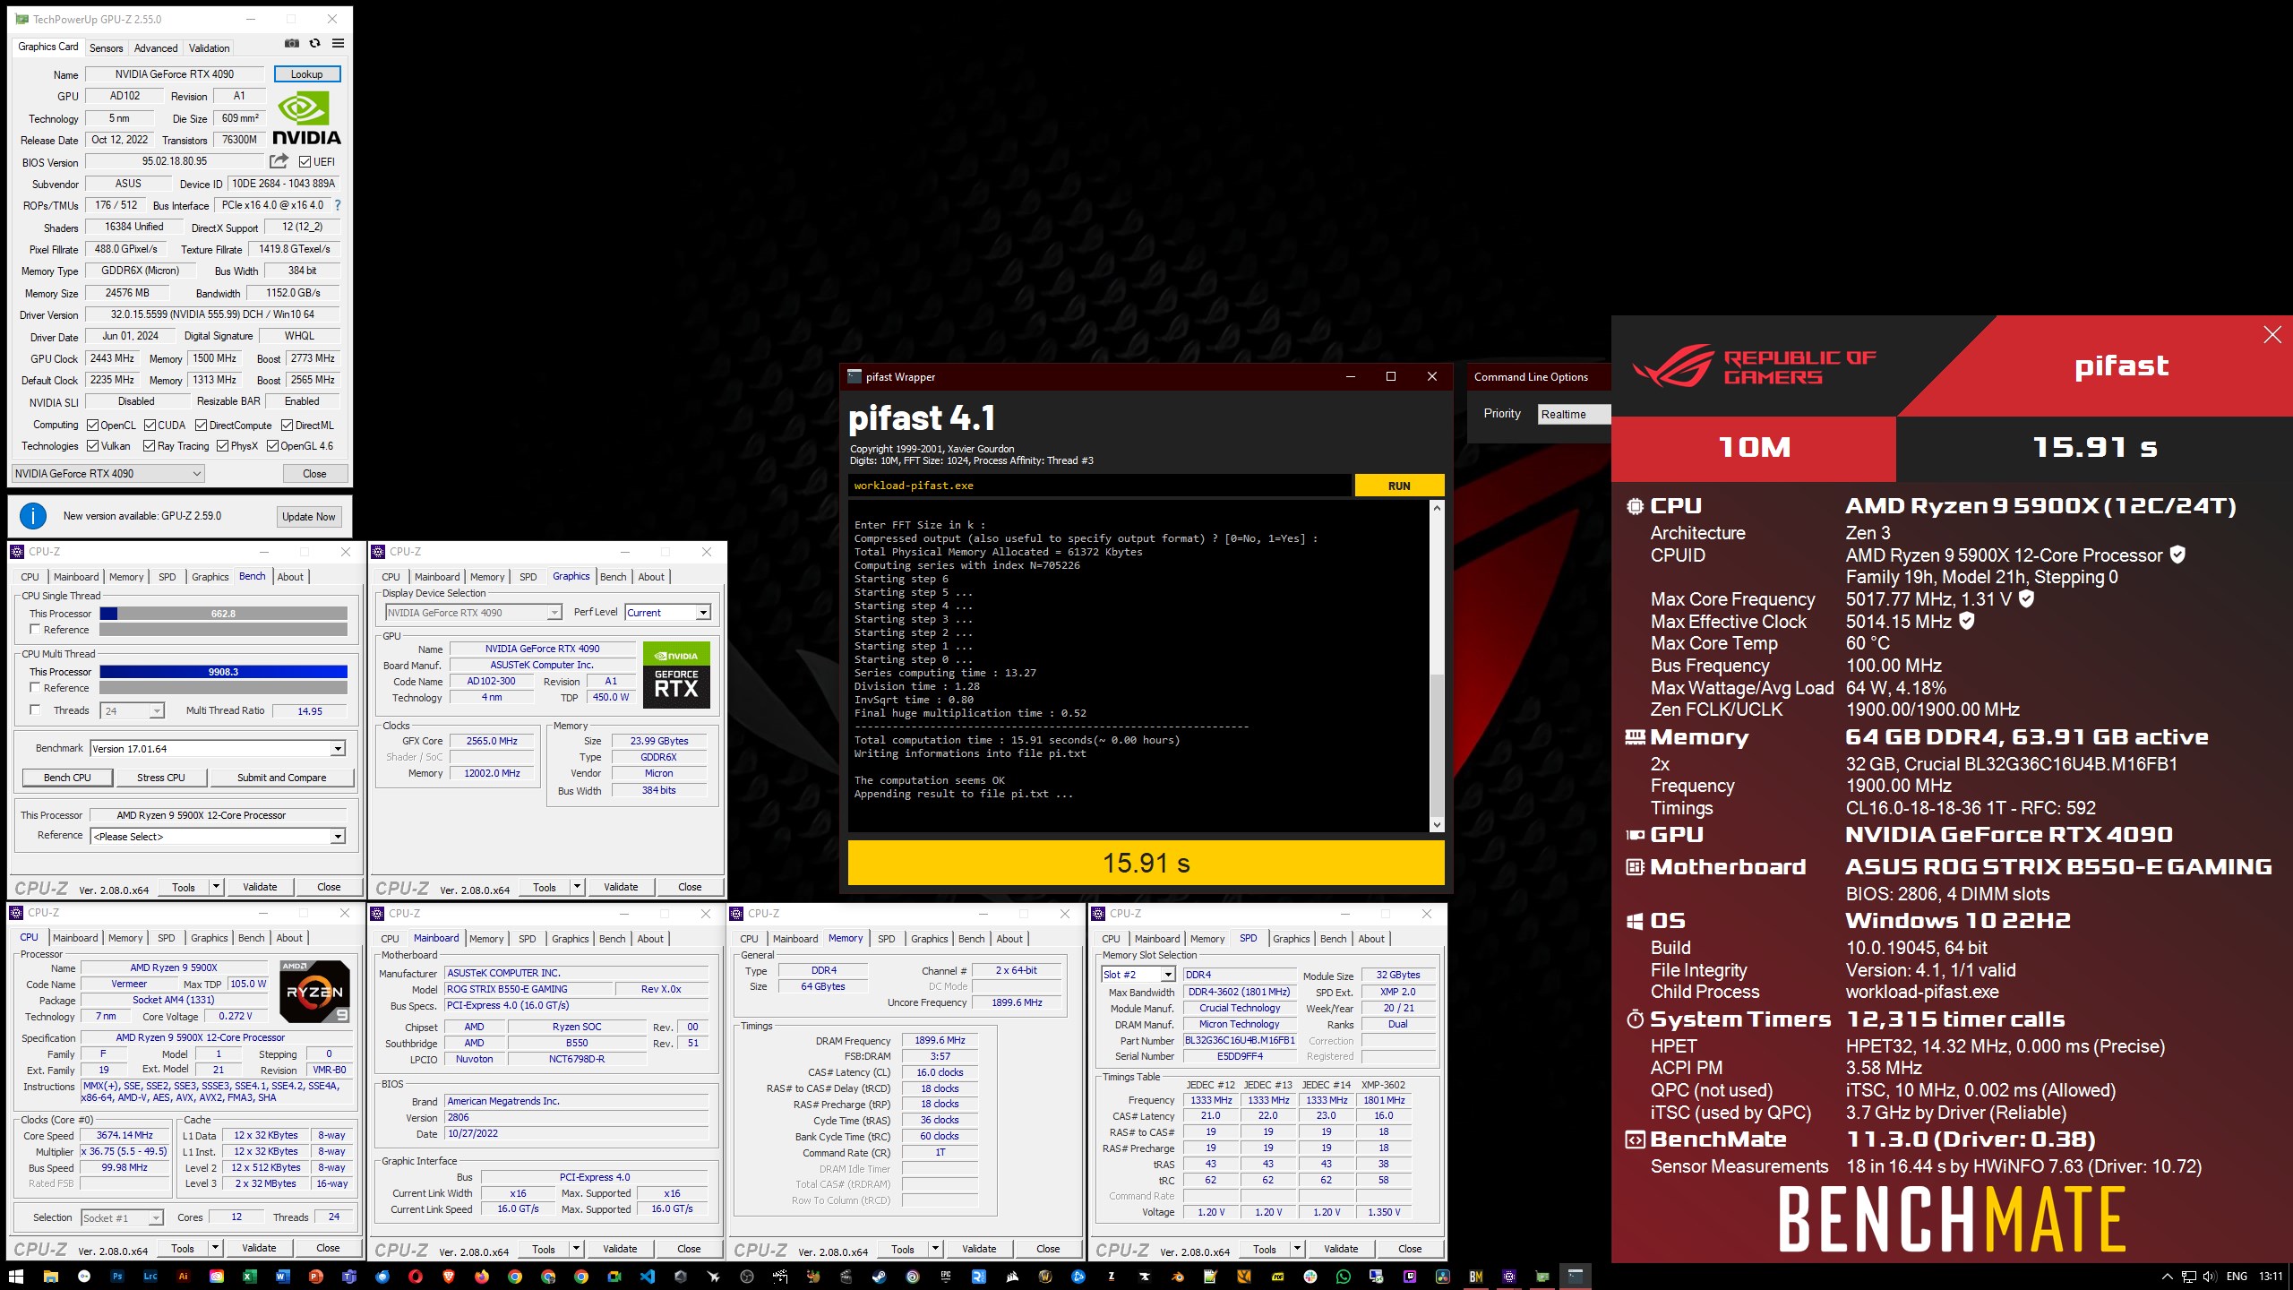Open WhatsApp from the taskbar
Viewport: 2293px width, 1290px height.
tap(1343, 1277)
